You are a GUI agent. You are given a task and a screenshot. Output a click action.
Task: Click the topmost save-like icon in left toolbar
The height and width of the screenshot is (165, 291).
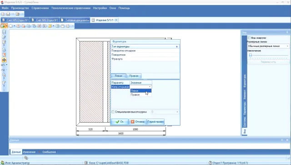pyautogui.click(x=4, y=32)
